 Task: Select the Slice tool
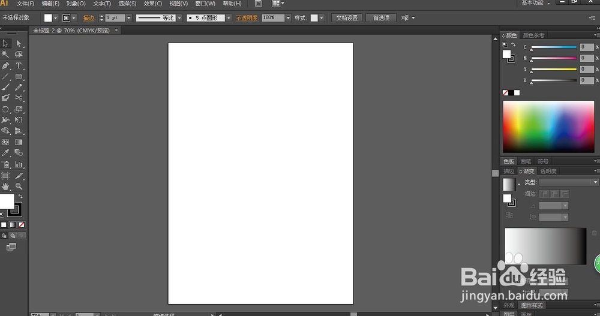pos(19,176)
